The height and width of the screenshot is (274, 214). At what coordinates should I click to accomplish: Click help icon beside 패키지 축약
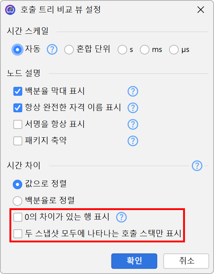click(x=133, y=141)
